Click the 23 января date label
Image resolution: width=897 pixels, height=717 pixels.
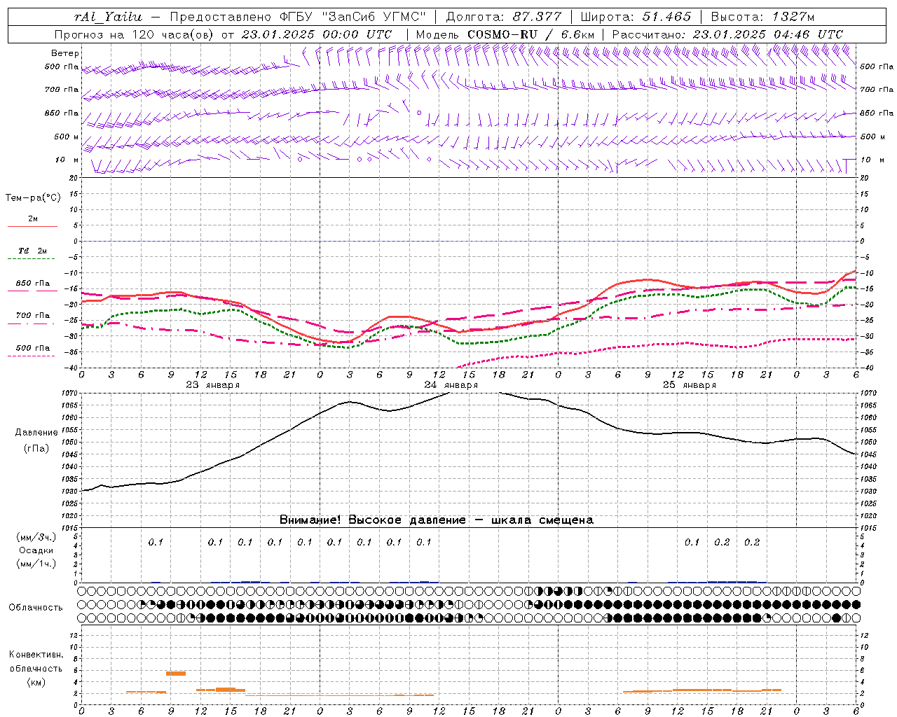coord(212,385)
